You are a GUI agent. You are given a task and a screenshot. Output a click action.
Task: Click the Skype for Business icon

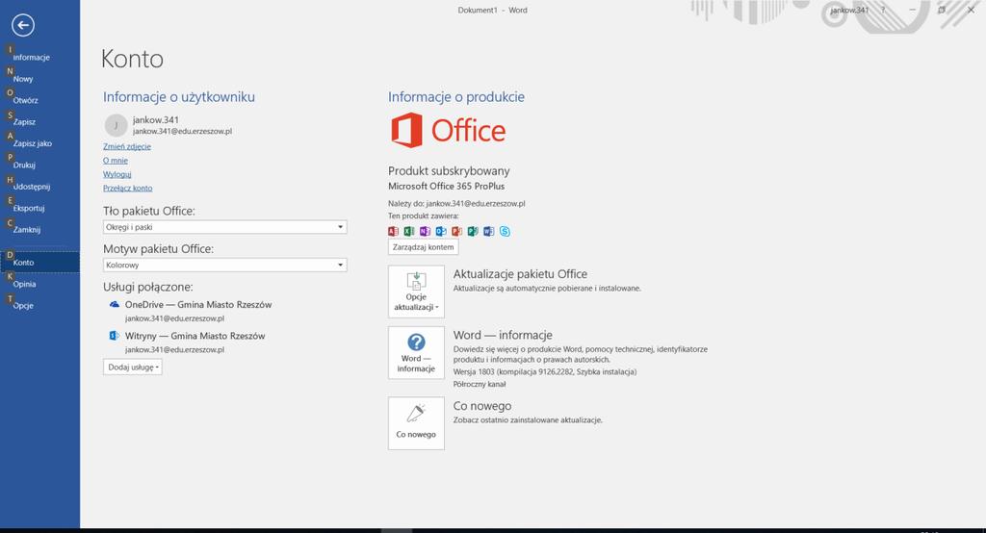505,231
